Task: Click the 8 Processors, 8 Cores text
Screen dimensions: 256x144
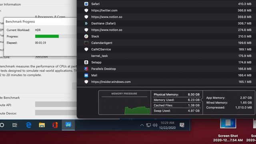Action: 50,16
